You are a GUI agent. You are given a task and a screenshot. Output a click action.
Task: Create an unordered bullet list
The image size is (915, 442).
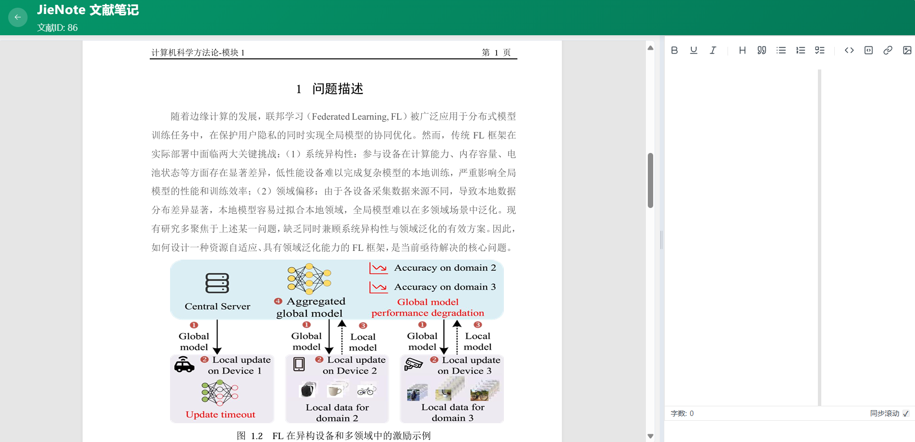pyautogui.click(x=781, y=50)
